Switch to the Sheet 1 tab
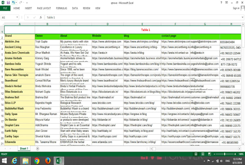 24,148
